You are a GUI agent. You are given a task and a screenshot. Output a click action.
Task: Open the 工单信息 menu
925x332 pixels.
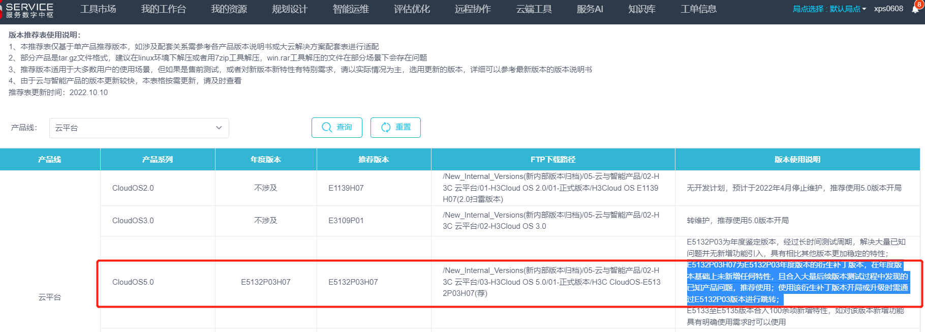tap(699, 9)
